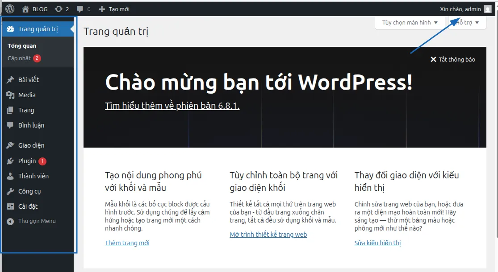Viewport: 498px width, 272px height.
Task: Open Cài đặt via the wrench sidebar icon
Action: [11, 206]
